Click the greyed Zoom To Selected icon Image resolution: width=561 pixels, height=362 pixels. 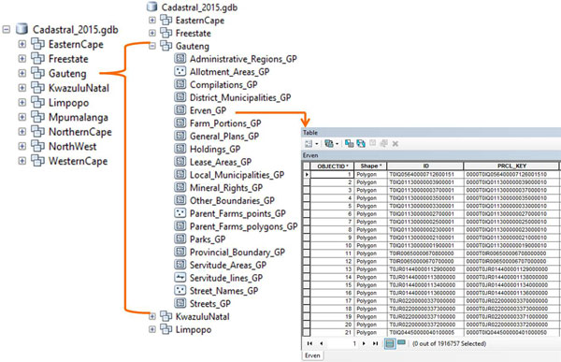(384, 144)
